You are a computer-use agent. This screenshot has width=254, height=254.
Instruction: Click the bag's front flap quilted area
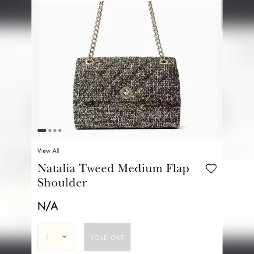[127, 80]
